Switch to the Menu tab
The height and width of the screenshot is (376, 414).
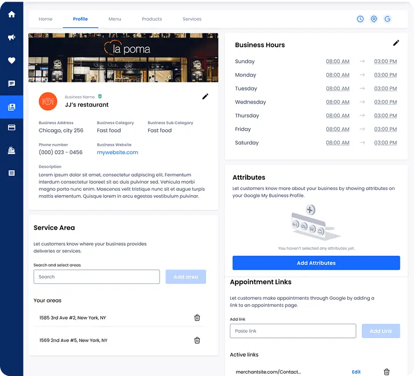(115, 19)
